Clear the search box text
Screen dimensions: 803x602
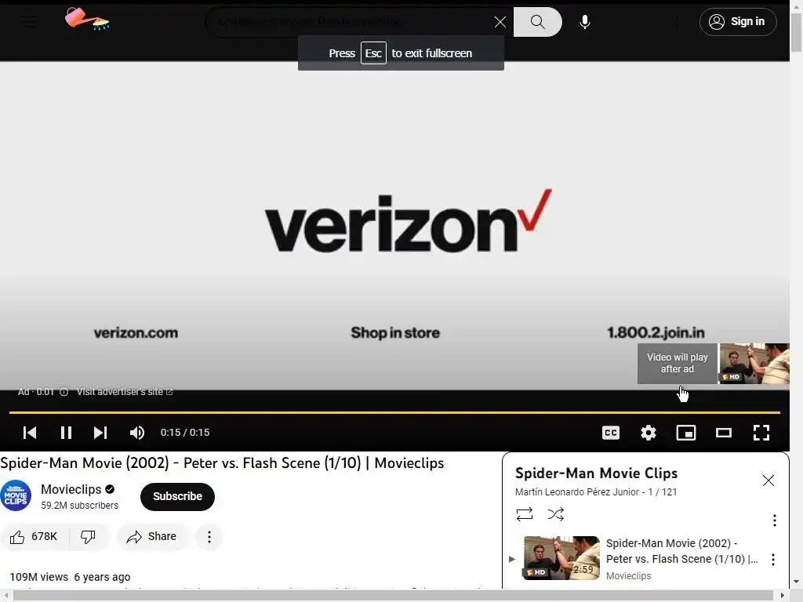pyautogui.click(x=500, y=22)
